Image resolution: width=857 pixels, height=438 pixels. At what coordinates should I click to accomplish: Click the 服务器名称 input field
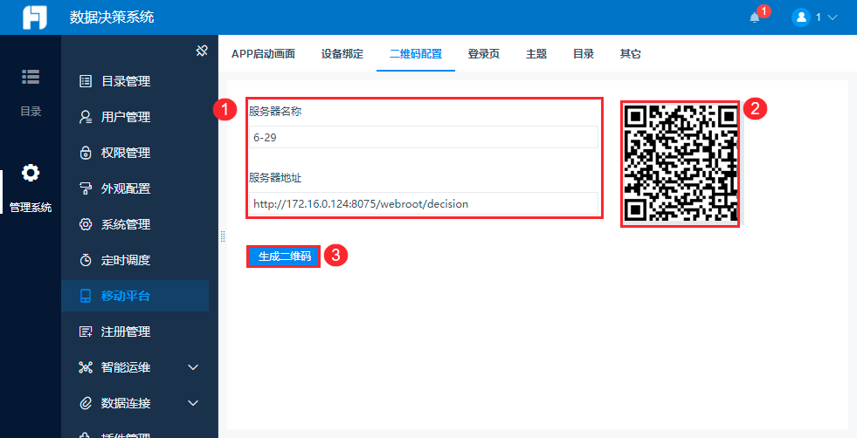[x=424, y=137]
